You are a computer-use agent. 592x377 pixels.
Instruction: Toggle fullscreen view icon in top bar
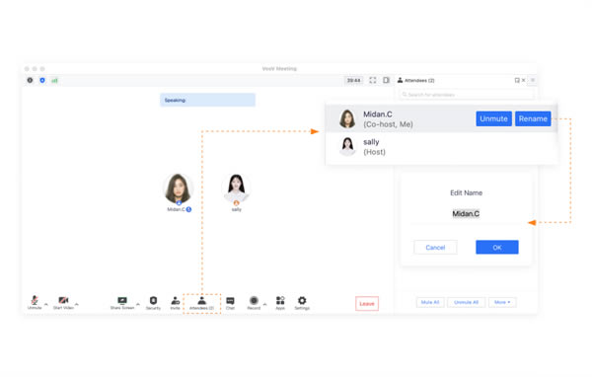[x=373, y=80]
